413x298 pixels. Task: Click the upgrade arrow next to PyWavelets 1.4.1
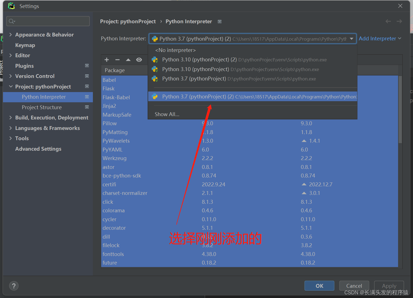click(304, 141)
